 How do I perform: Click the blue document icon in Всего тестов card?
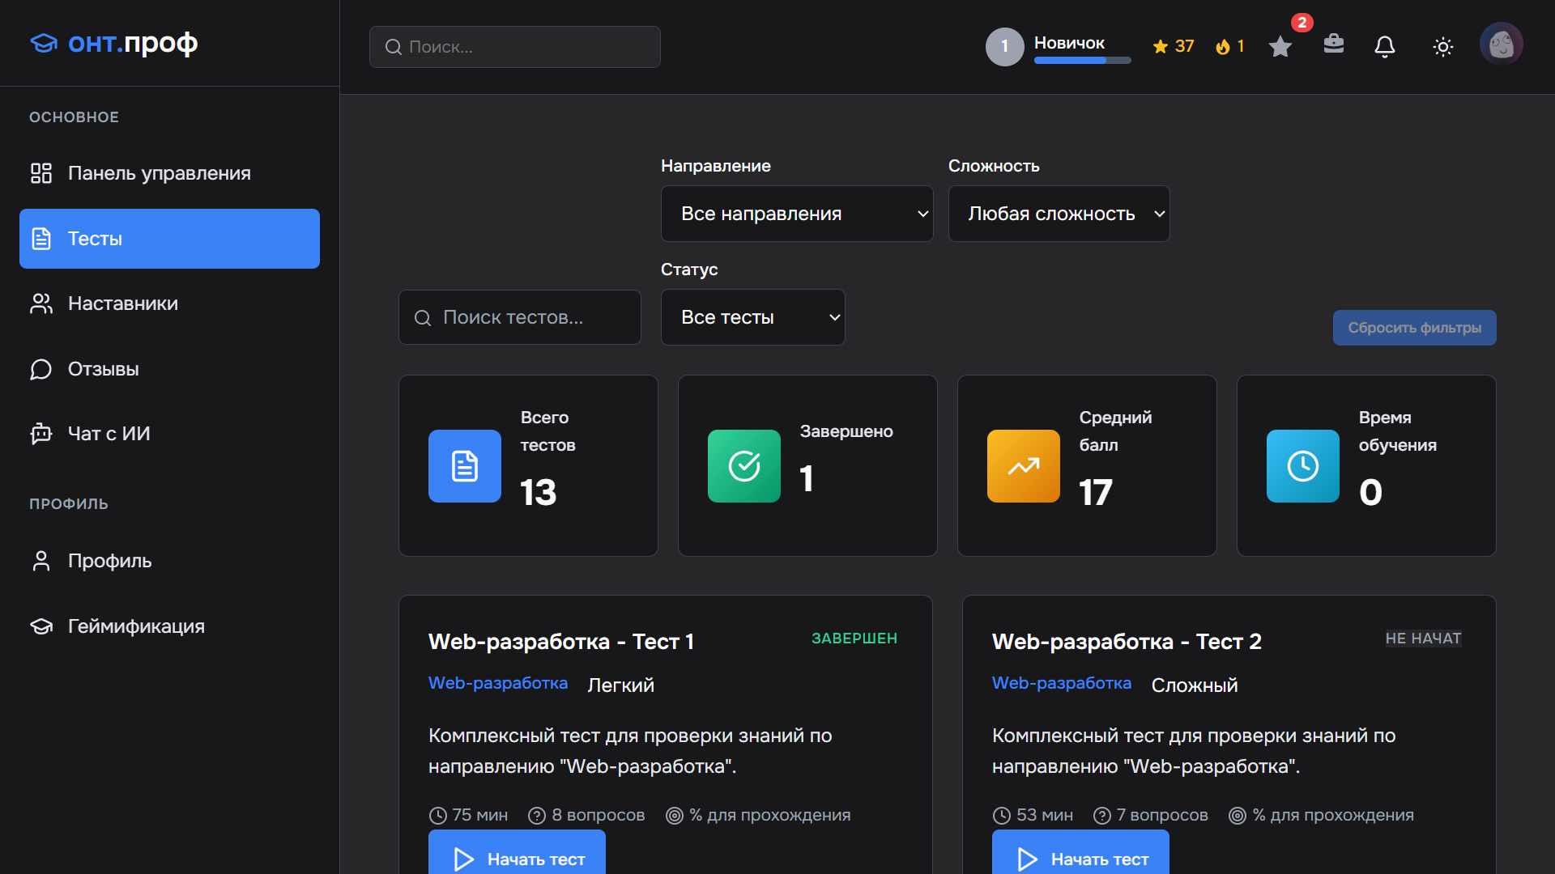click(x=465, y=466)
